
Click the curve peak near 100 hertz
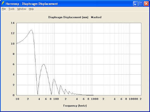tap(54, 79)
